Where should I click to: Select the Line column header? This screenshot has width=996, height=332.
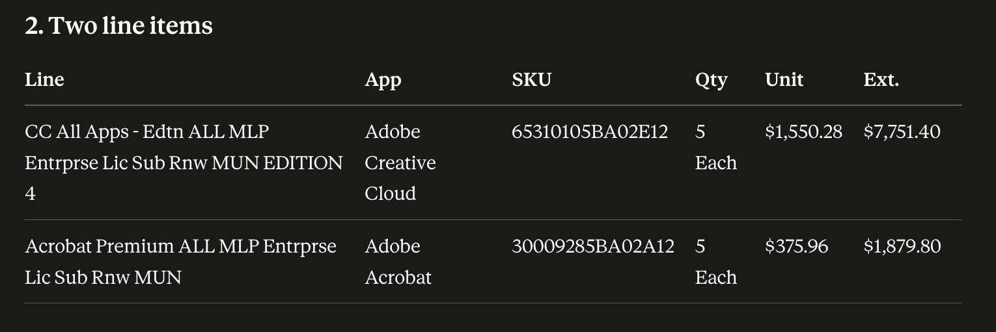[44, 79]
